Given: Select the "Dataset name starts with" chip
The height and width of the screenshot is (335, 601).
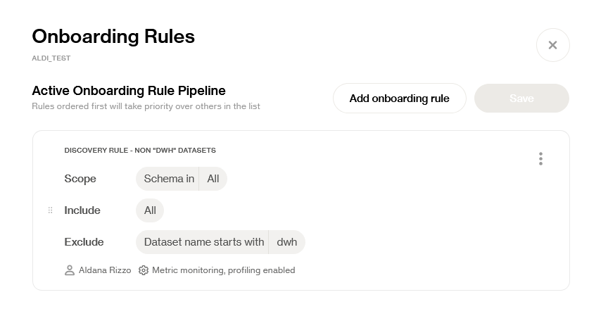Looking at the screenshot, I should pyautogui.click(x=203, y=242).
